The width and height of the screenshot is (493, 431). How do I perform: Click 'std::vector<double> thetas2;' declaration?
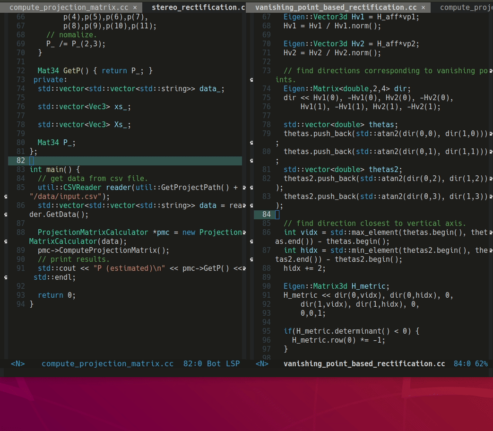pyautogui.click(x=343, y=170)
